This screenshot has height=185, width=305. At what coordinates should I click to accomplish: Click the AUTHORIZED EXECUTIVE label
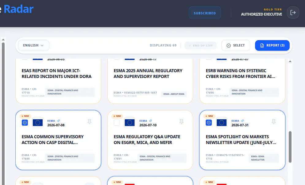point(261,14)
